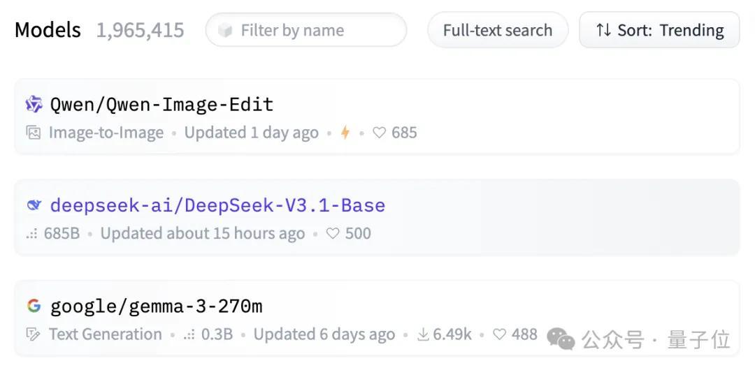
Task: Click the heart icon beside 685
Action: [380, 133]
